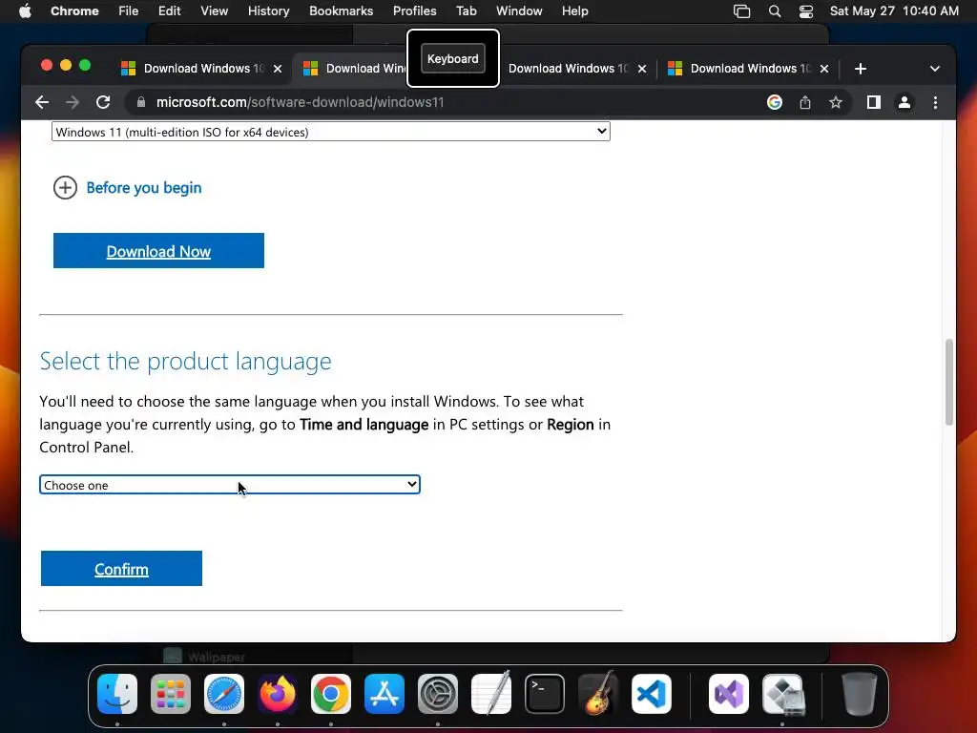
Task: Open the History menu
Action: 268,10
